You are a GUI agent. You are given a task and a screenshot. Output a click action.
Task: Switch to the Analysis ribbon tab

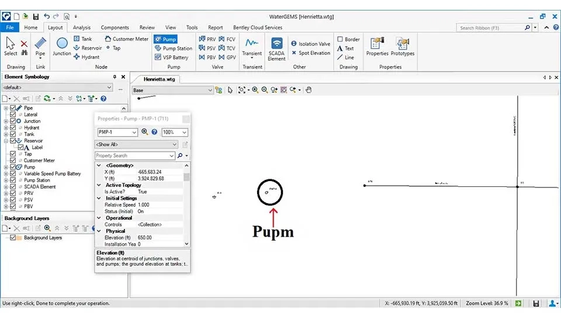coord(82,27)
